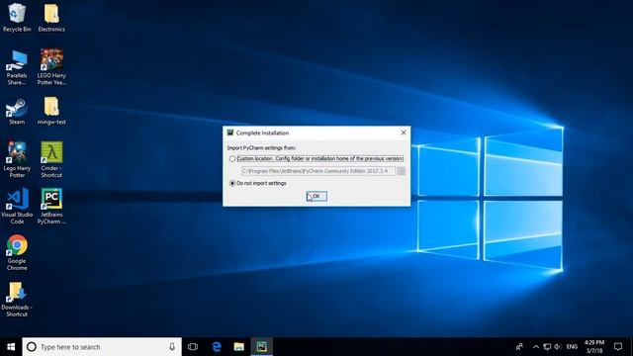The height and width of the screenshot is (356, 633).
Task: Open Task View from the taskbar
Action: coord(193,347)
